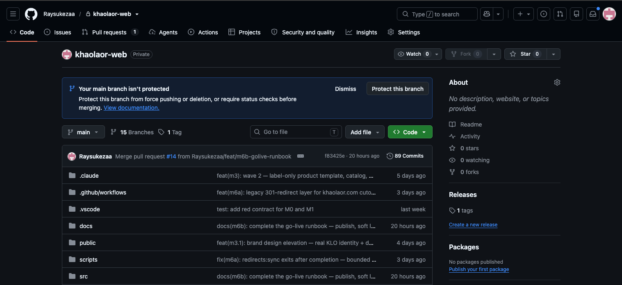Open the green Code dropdown button
The image size is (622, 285).
point(410,132)
